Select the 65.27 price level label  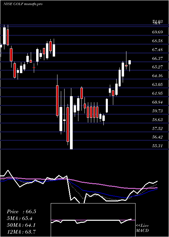pos(158,67)
